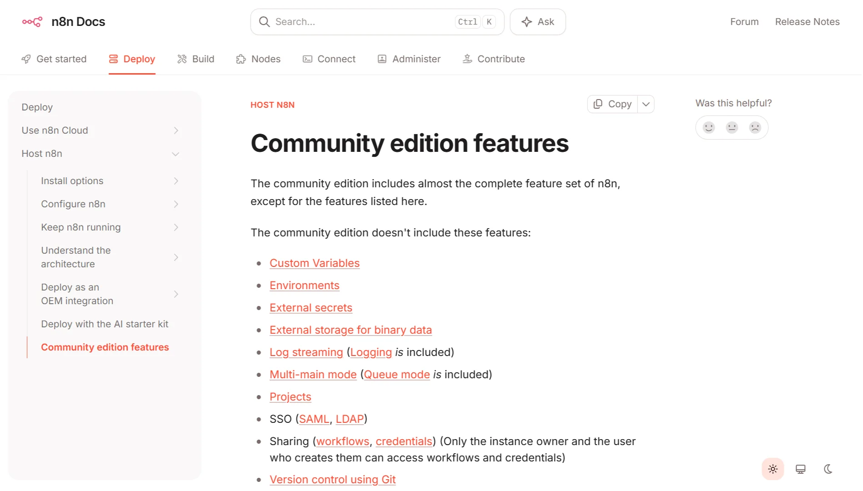The width and height of the screenshot is (863, 491).
Task: Click the Nodes puzzle icon
Action: (x=241, y=59)
